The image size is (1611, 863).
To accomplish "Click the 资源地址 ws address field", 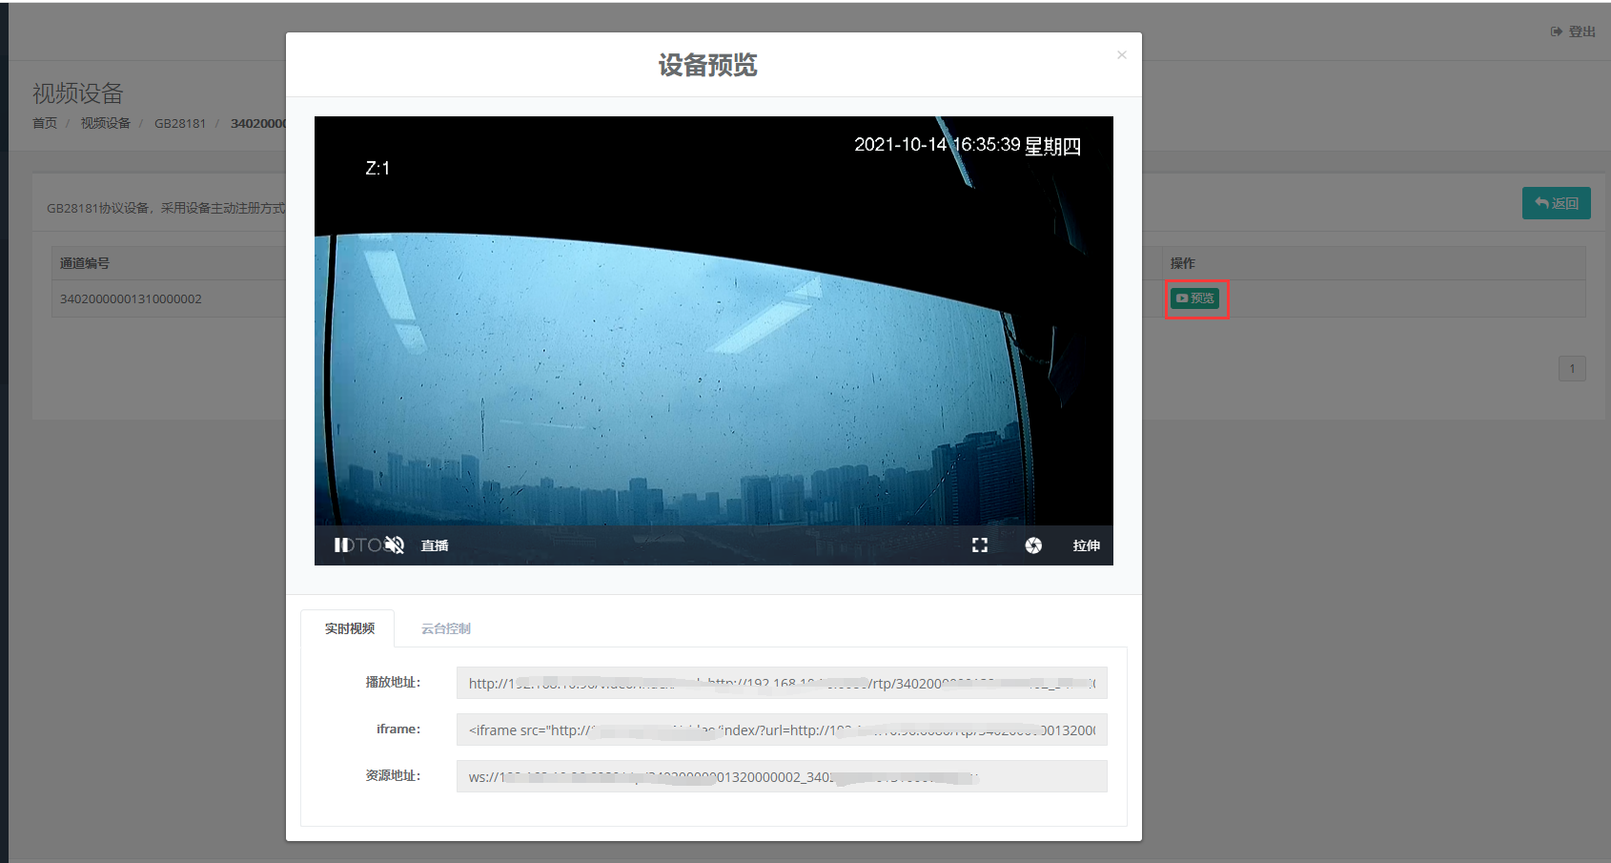I will [x=781, y=776].
